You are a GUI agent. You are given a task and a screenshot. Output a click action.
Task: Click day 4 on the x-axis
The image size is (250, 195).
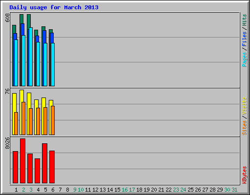tap(38, 190)
